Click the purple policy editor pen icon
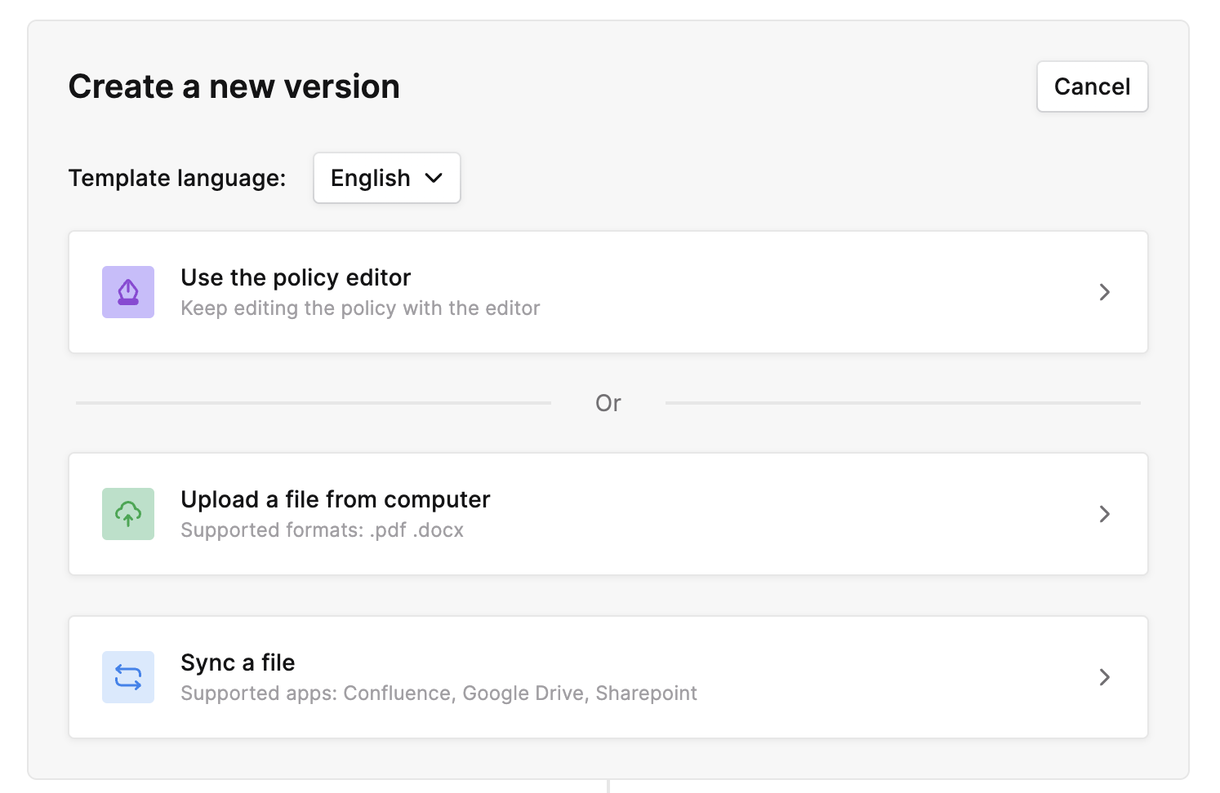The image size is (1220, 793). click(128, 292)
